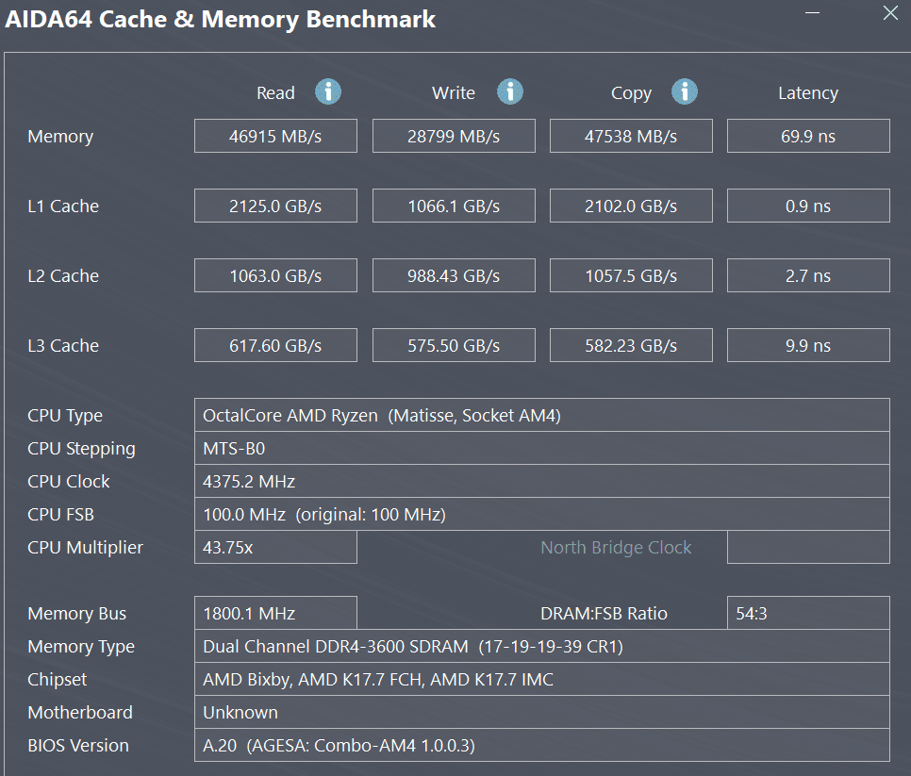The width and height of the screenshot is (911, 776).
Task: Click the info icon beside Write
Action: pyautogui.click(x=510, y=91)
